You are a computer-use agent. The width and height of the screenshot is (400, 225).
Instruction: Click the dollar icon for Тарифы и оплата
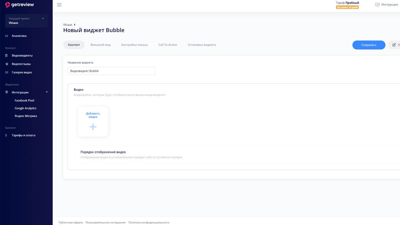(6, 135)
